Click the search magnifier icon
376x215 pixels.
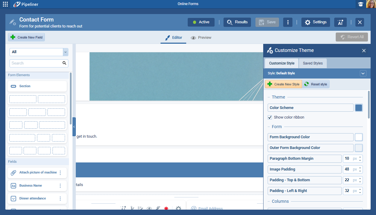[64, 63]
